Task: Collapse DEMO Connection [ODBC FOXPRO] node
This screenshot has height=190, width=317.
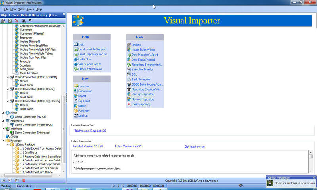Action: [8, 77]
